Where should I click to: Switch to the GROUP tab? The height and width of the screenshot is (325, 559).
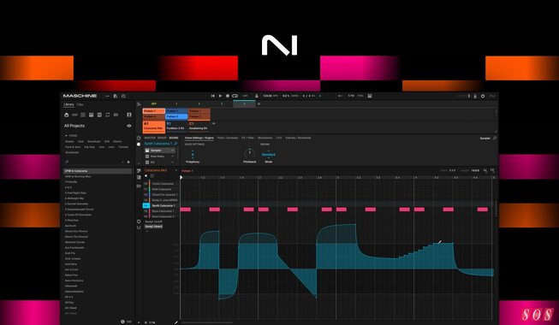point(162,138)
